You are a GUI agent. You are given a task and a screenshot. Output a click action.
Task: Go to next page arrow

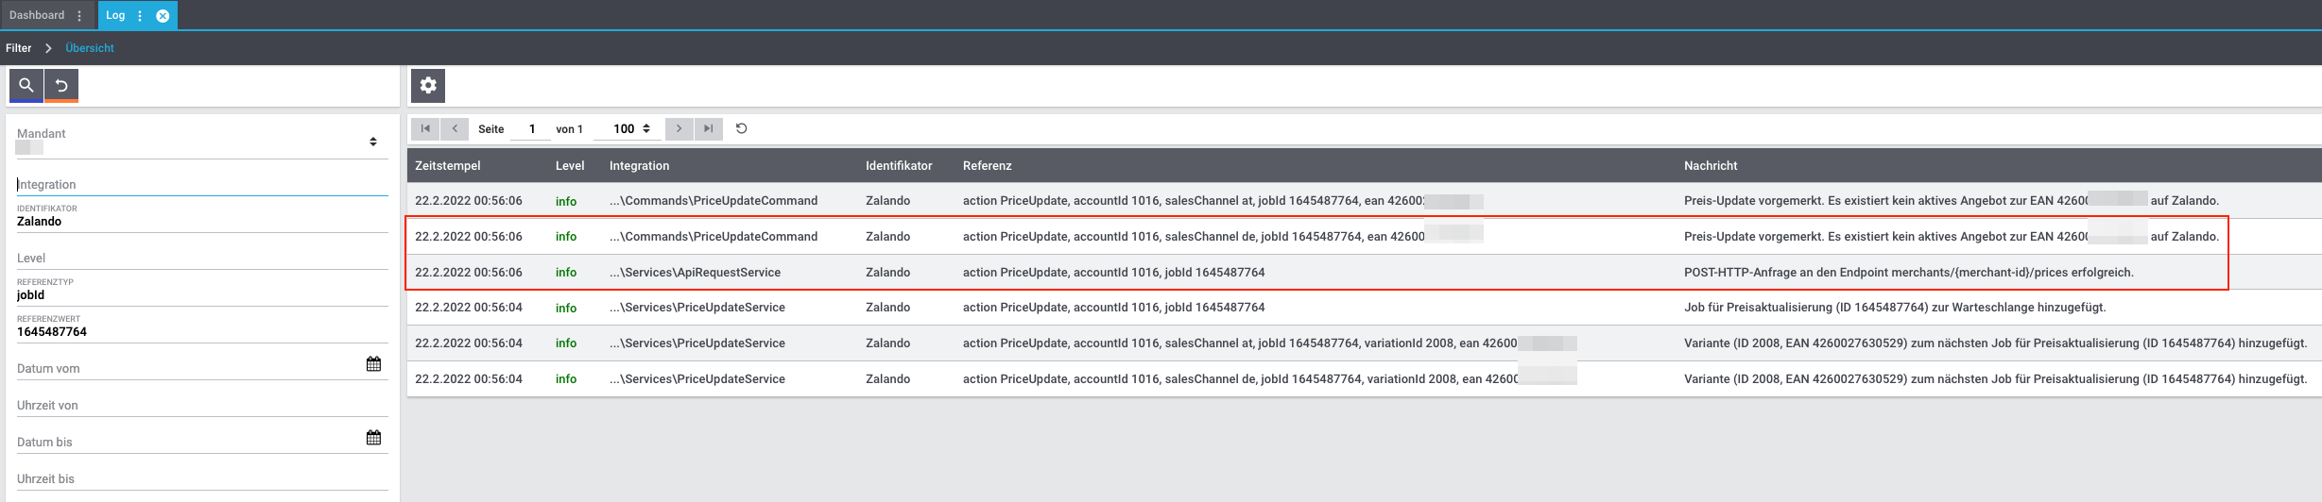pos(679,129)
